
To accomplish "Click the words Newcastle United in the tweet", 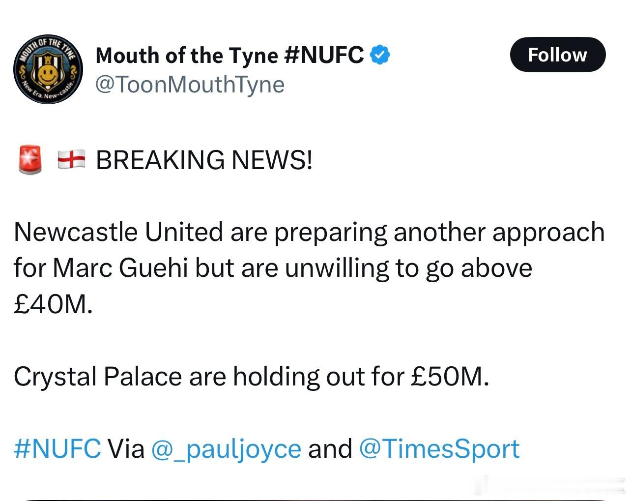I will (118, 232).
